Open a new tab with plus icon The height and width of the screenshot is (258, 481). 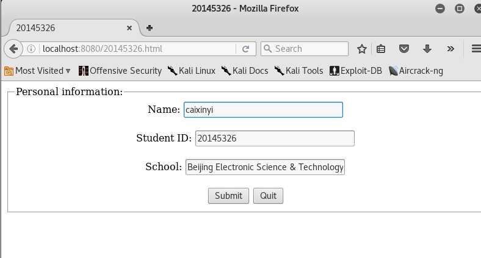tap(150, 27)
